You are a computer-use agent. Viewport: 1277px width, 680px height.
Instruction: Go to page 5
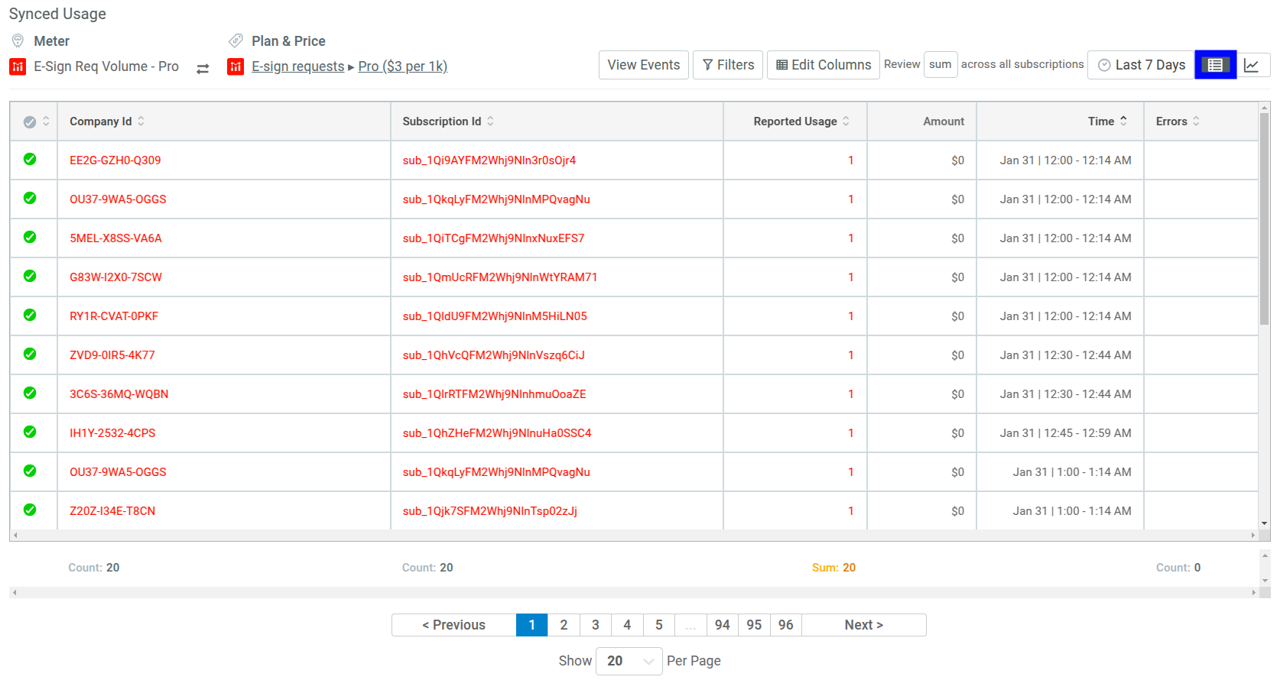(659, 625)
